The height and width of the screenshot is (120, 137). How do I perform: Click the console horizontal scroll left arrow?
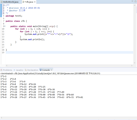2,118
